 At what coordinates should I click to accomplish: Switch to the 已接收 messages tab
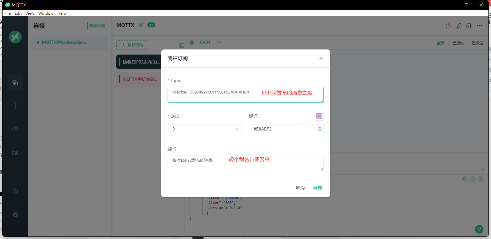pyautogui.click(x=458, y=42)
